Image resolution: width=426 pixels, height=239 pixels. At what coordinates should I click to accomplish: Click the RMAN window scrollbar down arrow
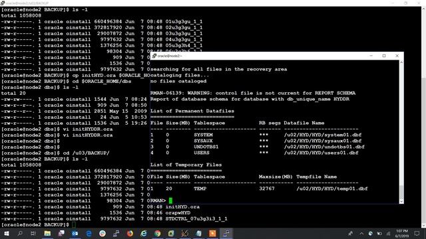pos(401,201)
